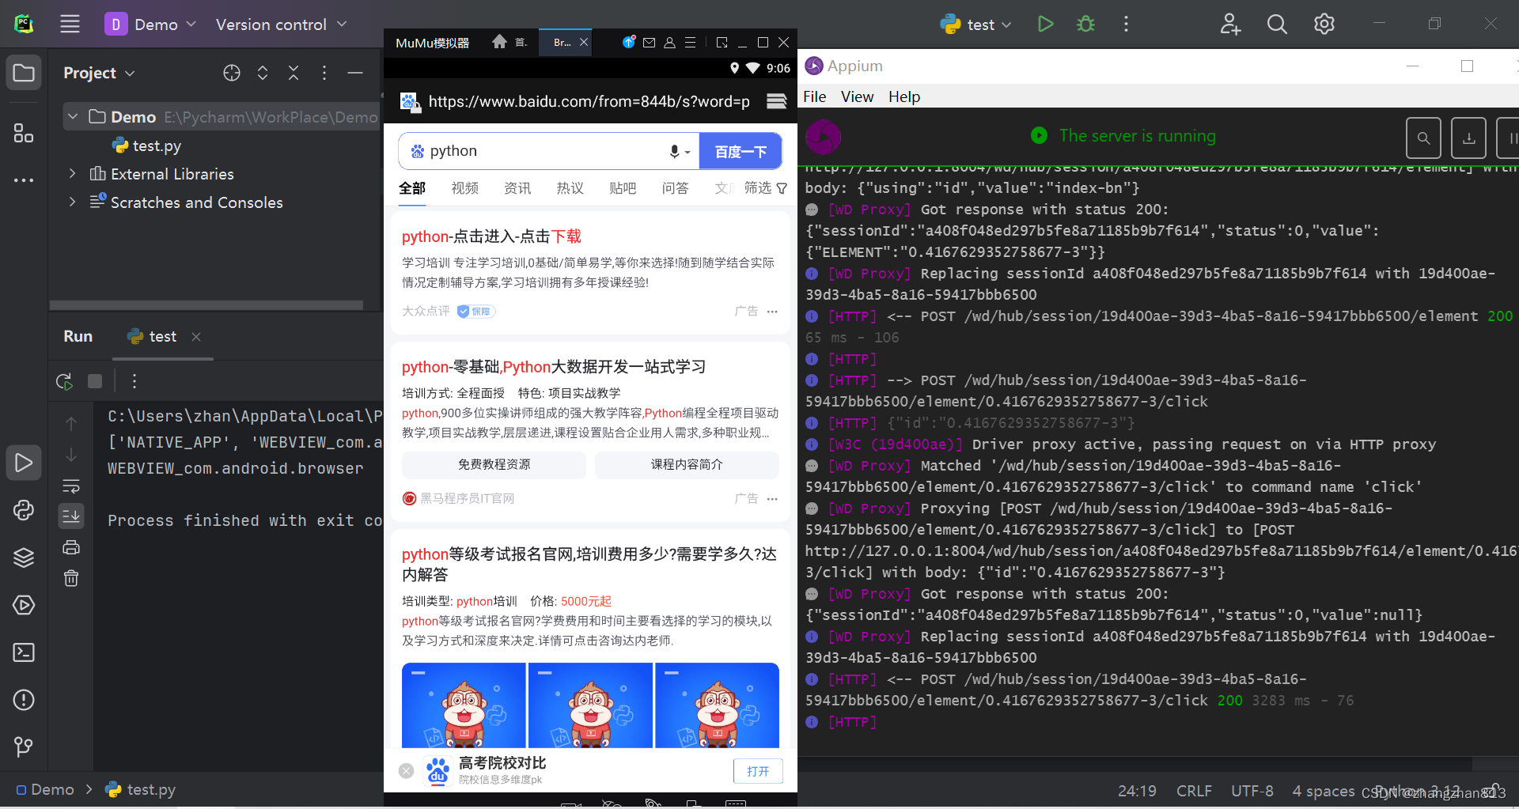Open Appium Help menu
This screenshot has width=1519, height=809.
(904, 96)
